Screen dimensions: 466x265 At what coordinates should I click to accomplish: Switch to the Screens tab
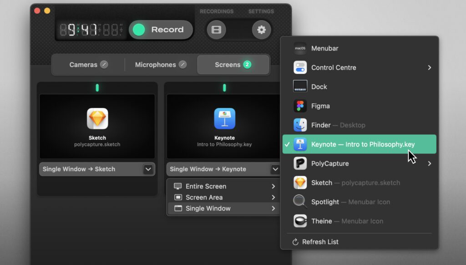point(233,65)
